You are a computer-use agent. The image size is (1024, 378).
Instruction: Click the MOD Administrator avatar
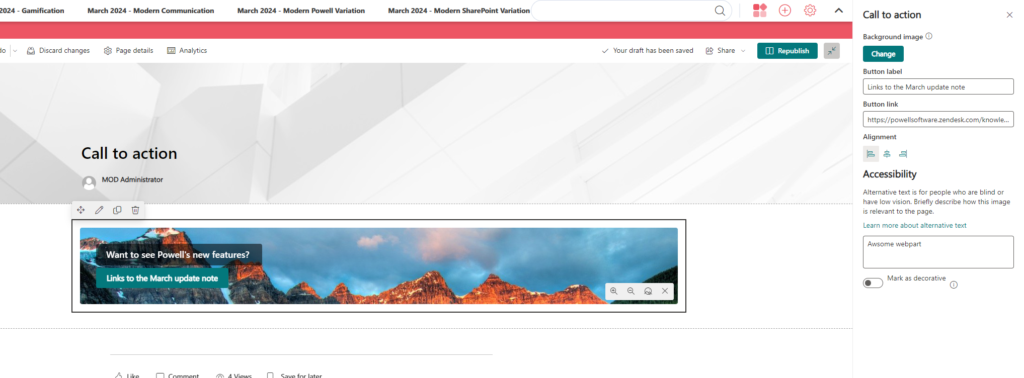(89, 183)
